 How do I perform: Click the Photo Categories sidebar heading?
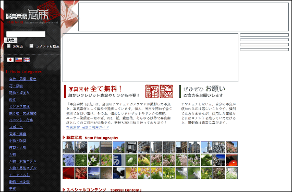point(24,71)
